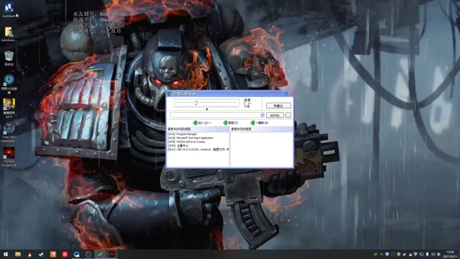Click the NVIDIA icon in system tray
This screenshot has height=259, width=460.
(381, 254)
